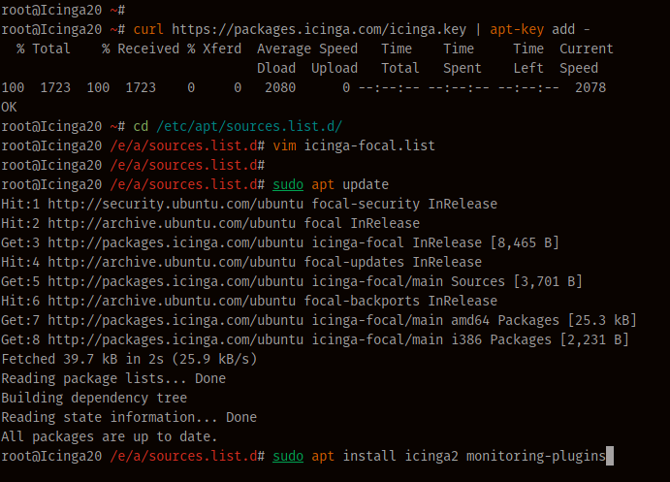Image resolution: width=670 pixels, height=482 pixels.
Task: Click Reading state information... Done
Action: click(129, 417)
